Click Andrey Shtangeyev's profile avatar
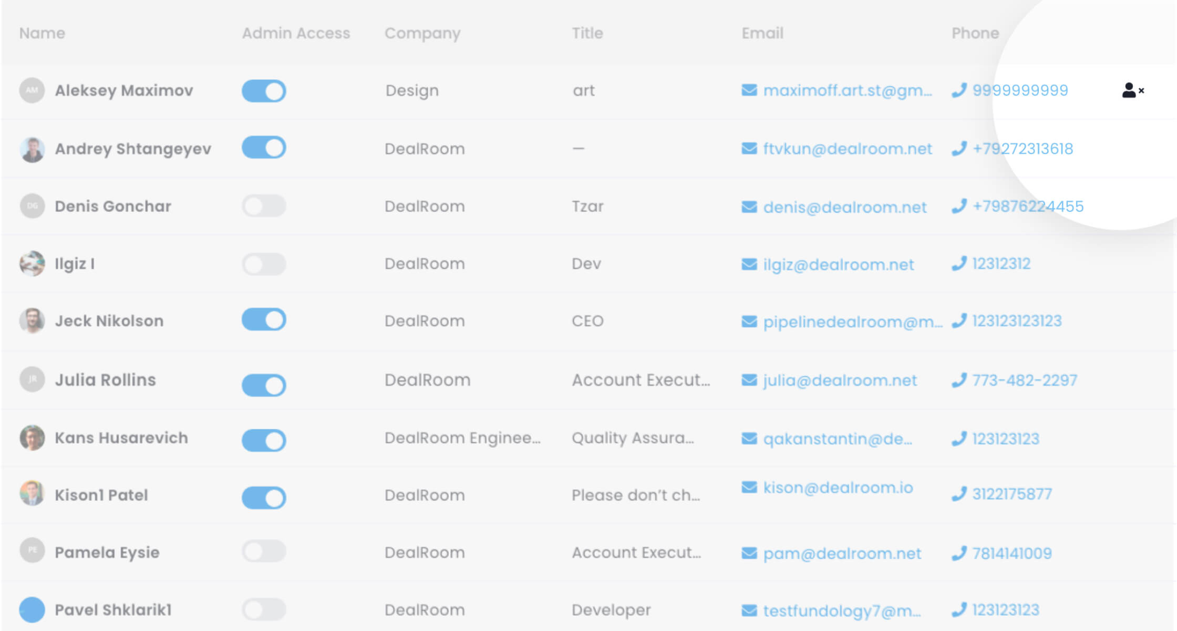1177x631 pixels. 32,149
